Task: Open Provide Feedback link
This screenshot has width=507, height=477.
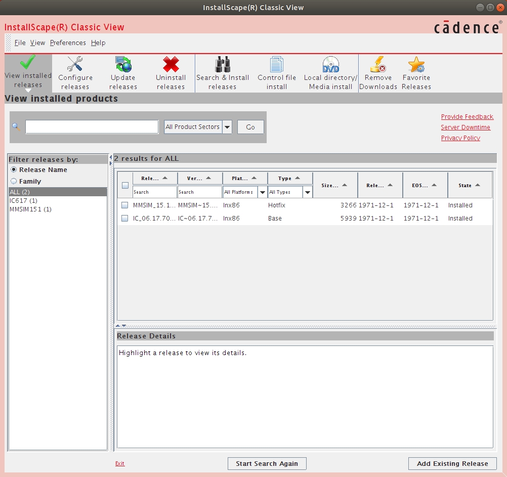Action: click(x=467, y=117)
